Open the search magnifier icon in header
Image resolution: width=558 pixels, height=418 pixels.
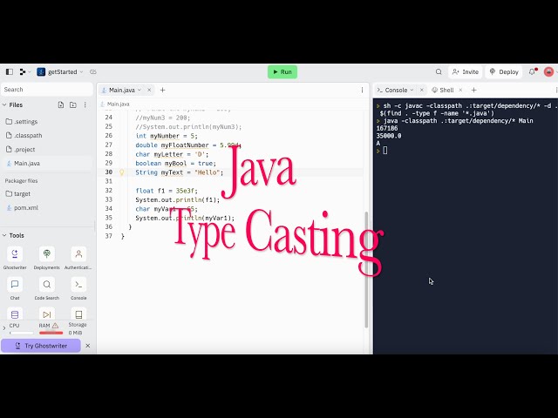pyautogui.click(x=439, y=71)
